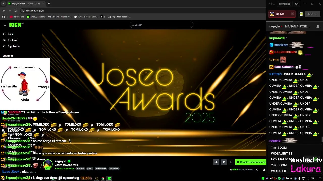Close the rageylo Stream browser tab

pos(43,4)
